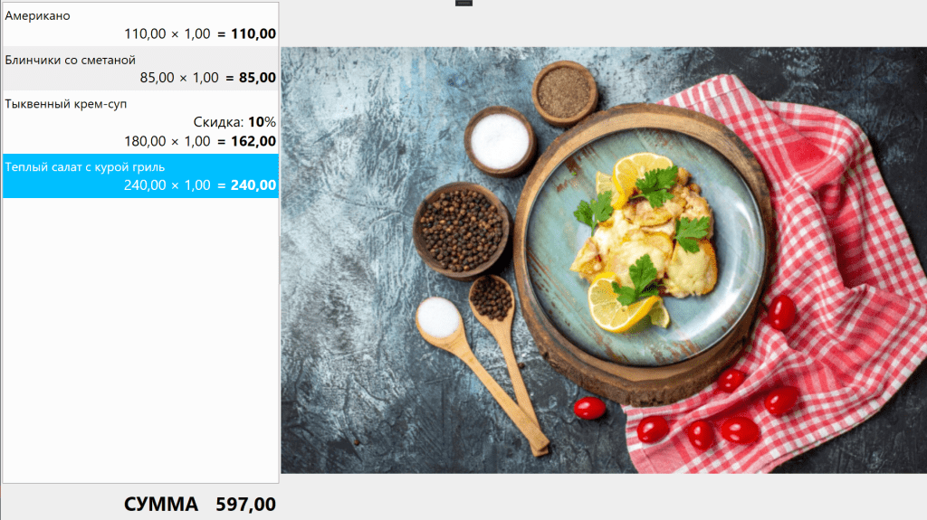Click the discounted total 162,00
927x520 pixels.
[x=253, y=141]
